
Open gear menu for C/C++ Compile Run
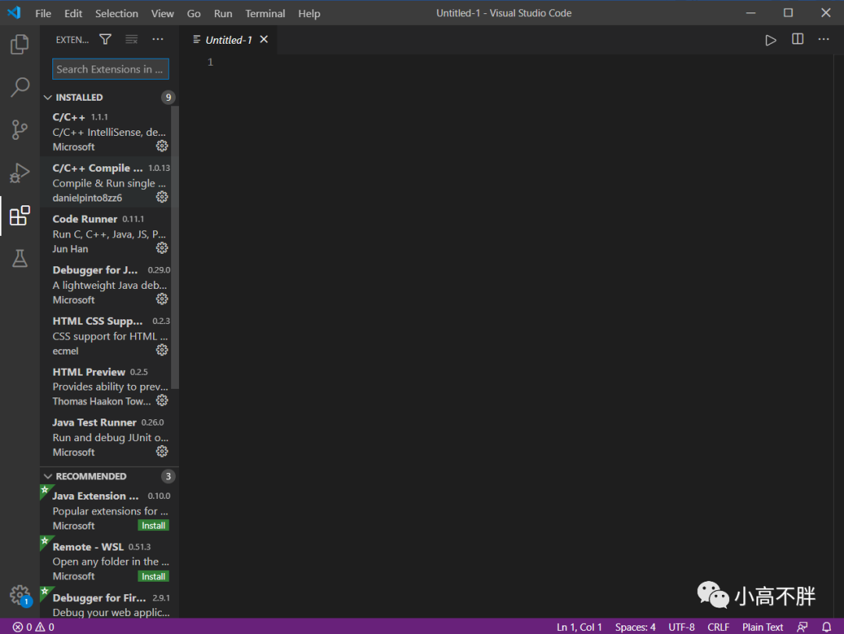click(x=162, y=197)
